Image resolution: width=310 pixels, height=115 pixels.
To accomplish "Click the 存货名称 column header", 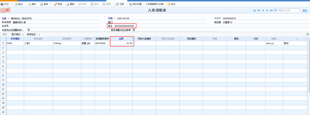I will 38,39.
